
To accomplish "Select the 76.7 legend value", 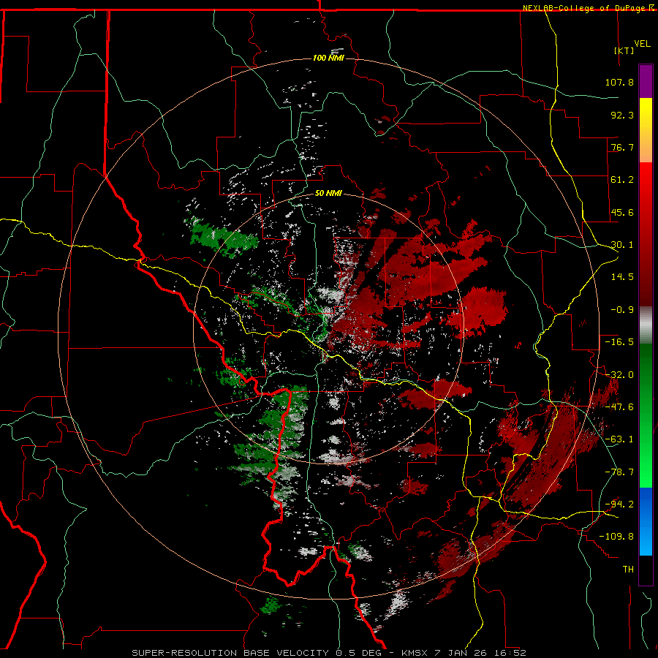I will (622, 147).
